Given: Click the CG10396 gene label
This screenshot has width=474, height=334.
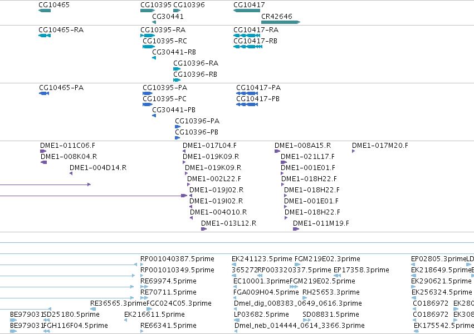Looking at the screenshot, I should click(189, 5).
